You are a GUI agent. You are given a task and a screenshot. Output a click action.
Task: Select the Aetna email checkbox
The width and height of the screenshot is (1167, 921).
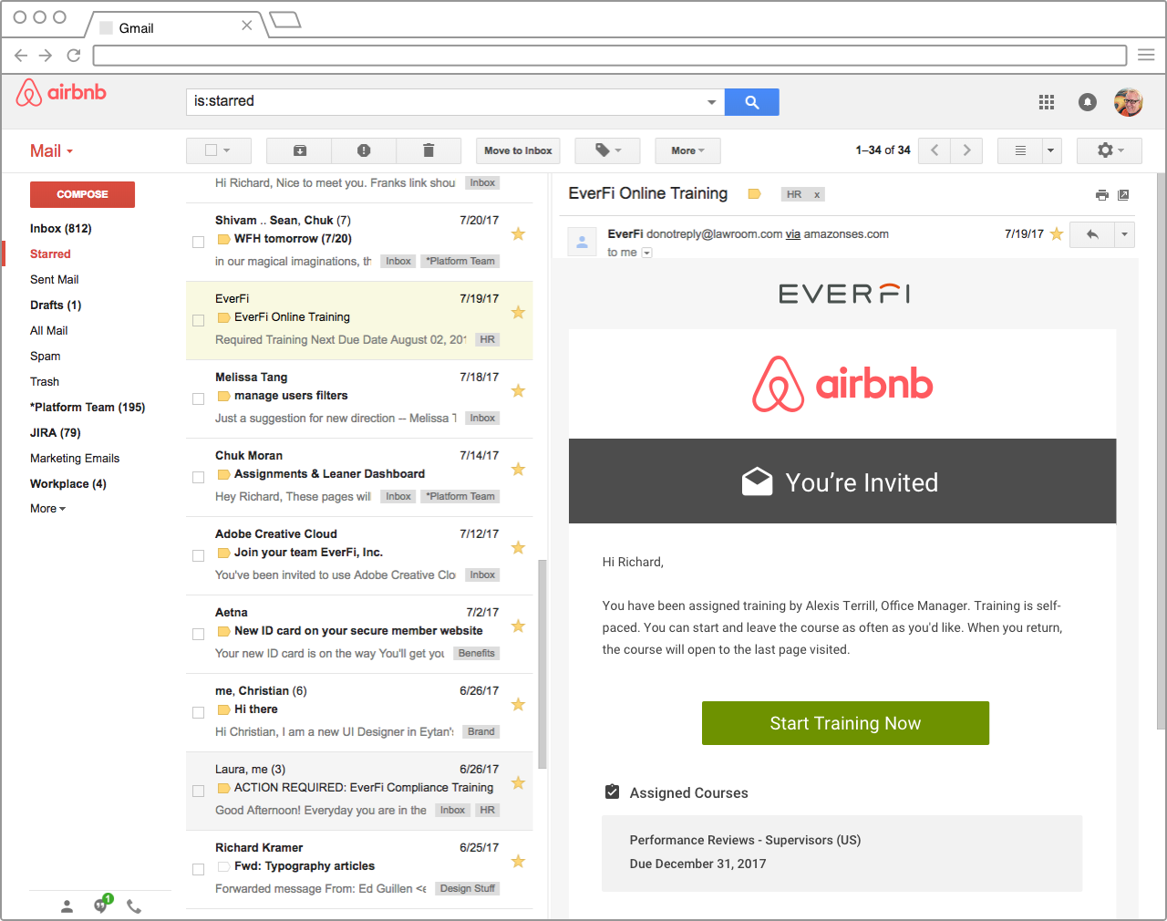[x=198, y=634]
